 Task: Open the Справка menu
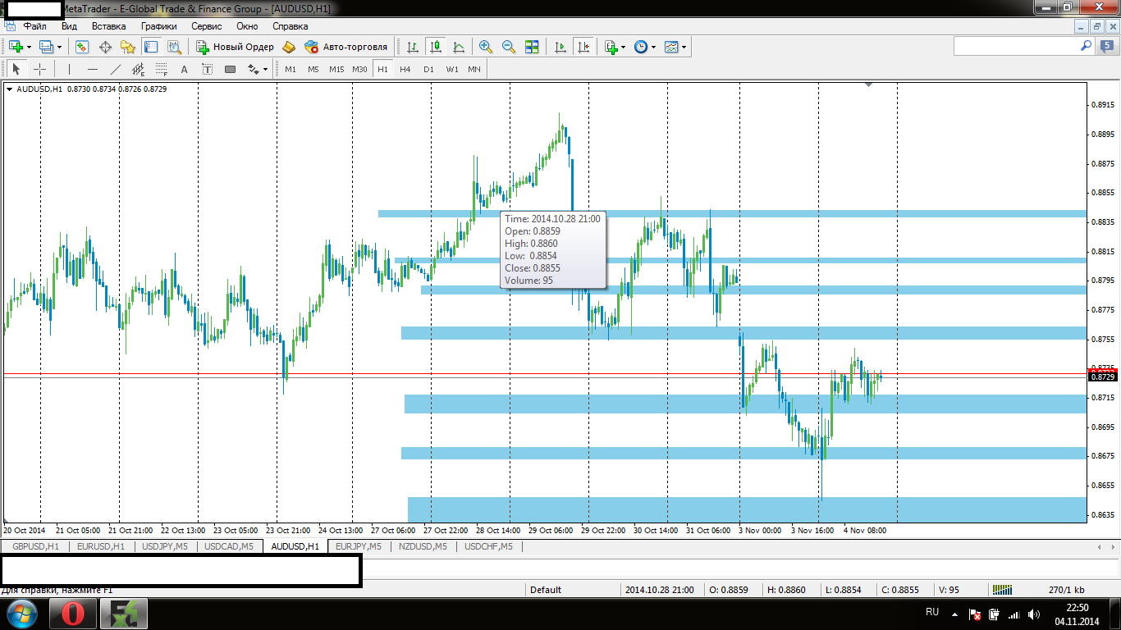pyautogui.click(x=290, y=26)
